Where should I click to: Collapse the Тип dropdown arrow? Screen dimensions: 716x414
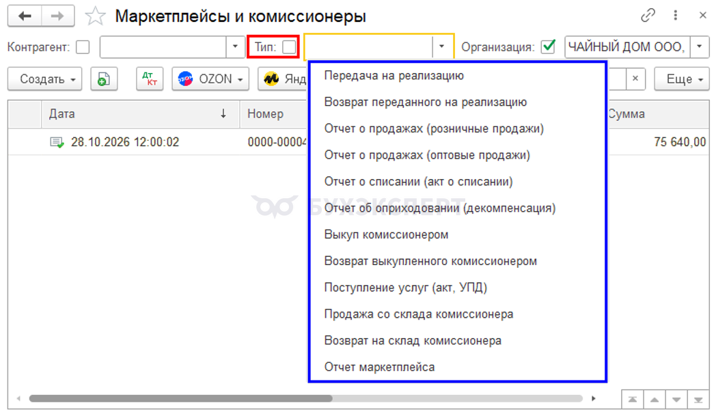point(441,46)
